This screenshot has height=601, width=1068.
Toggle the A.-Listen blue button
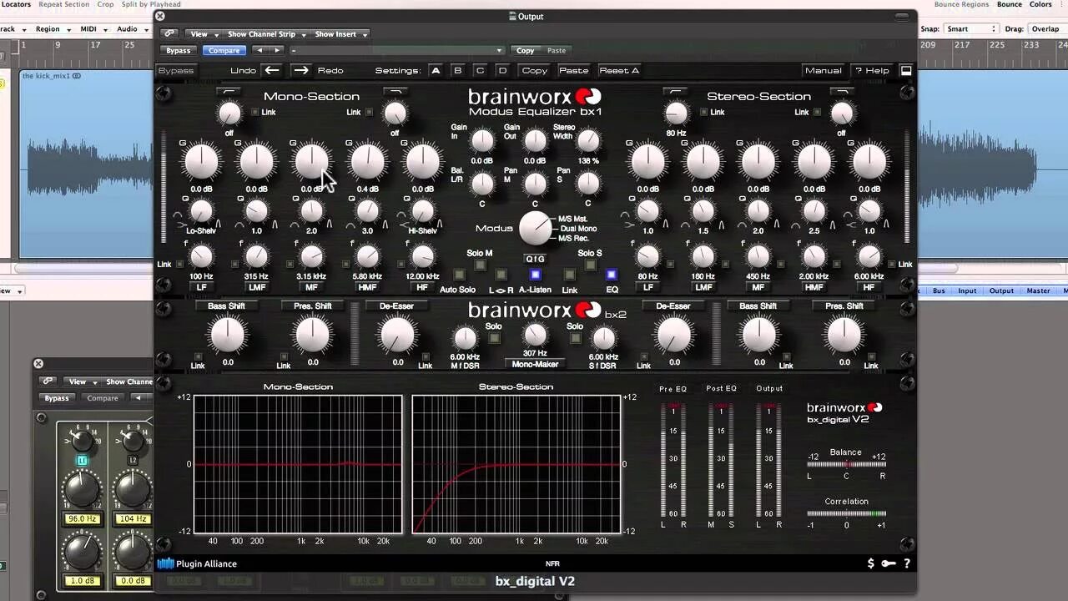535,275
